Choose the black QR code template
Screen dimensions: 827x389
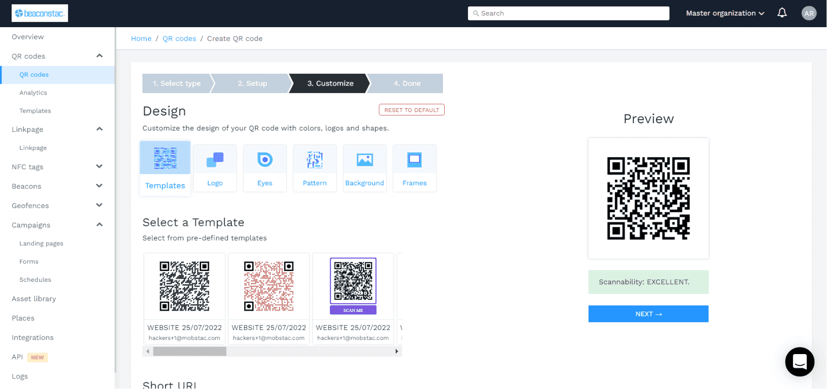pos(185,298)
